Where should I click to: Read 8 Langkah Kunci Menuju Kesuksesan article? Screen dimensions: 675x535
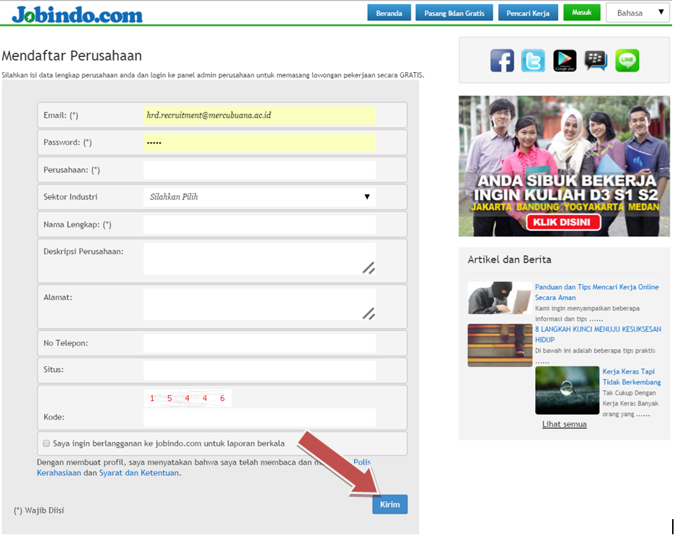[x=598, y=335]
